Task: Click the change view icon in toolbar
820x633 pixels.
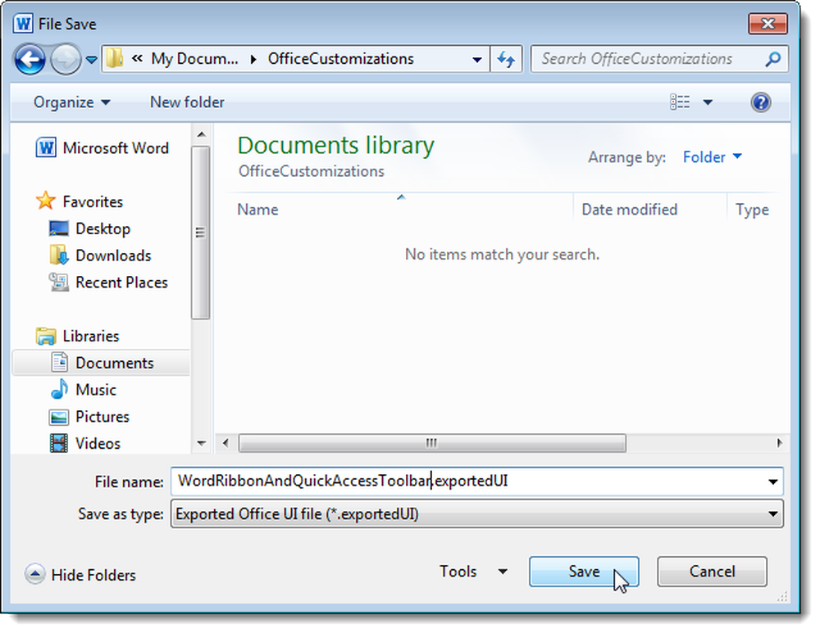Action: [680, 102]
